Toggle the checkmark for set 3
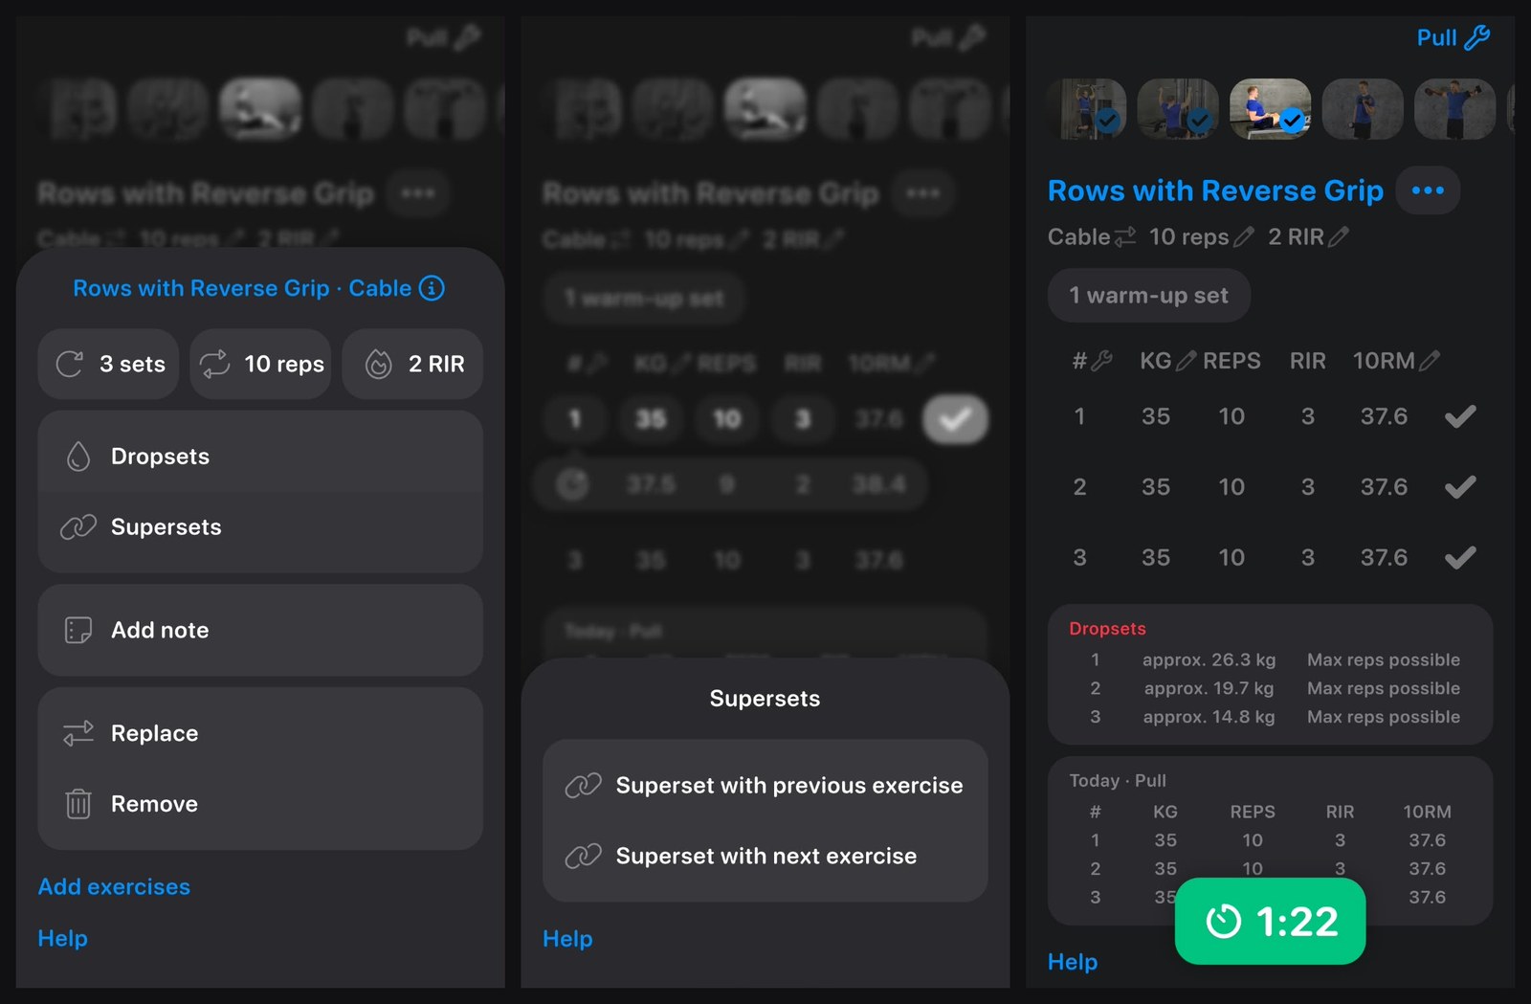Screen dimensions: 1531x1004 coord(1460,558)
